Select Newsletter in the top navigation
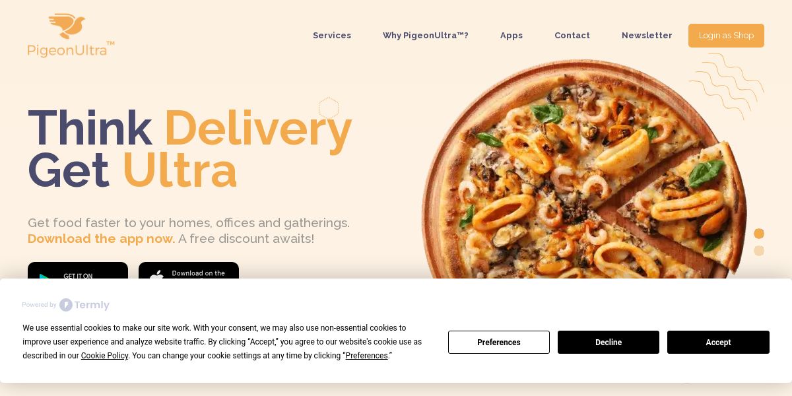 click(647, 36)
